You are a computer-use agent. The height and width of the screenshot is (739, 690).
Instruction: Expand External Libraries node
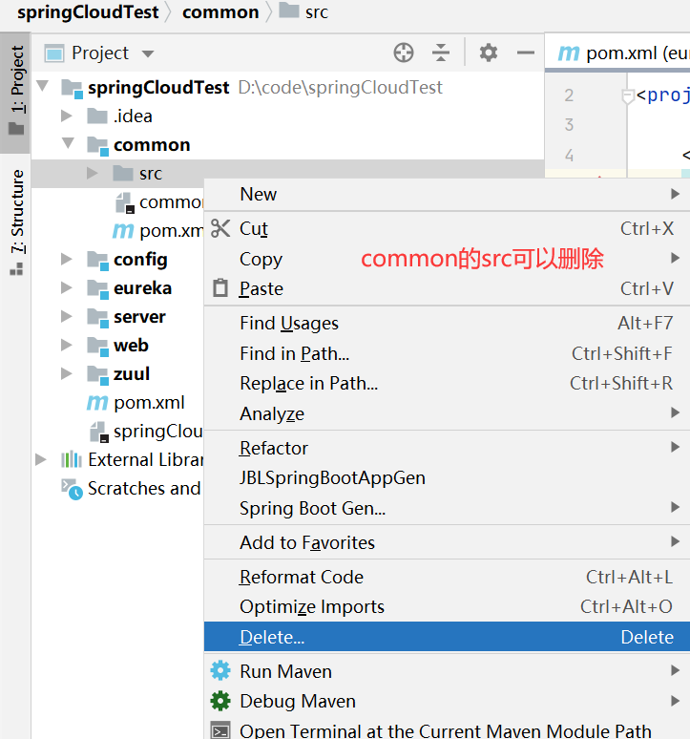point(41,459)
